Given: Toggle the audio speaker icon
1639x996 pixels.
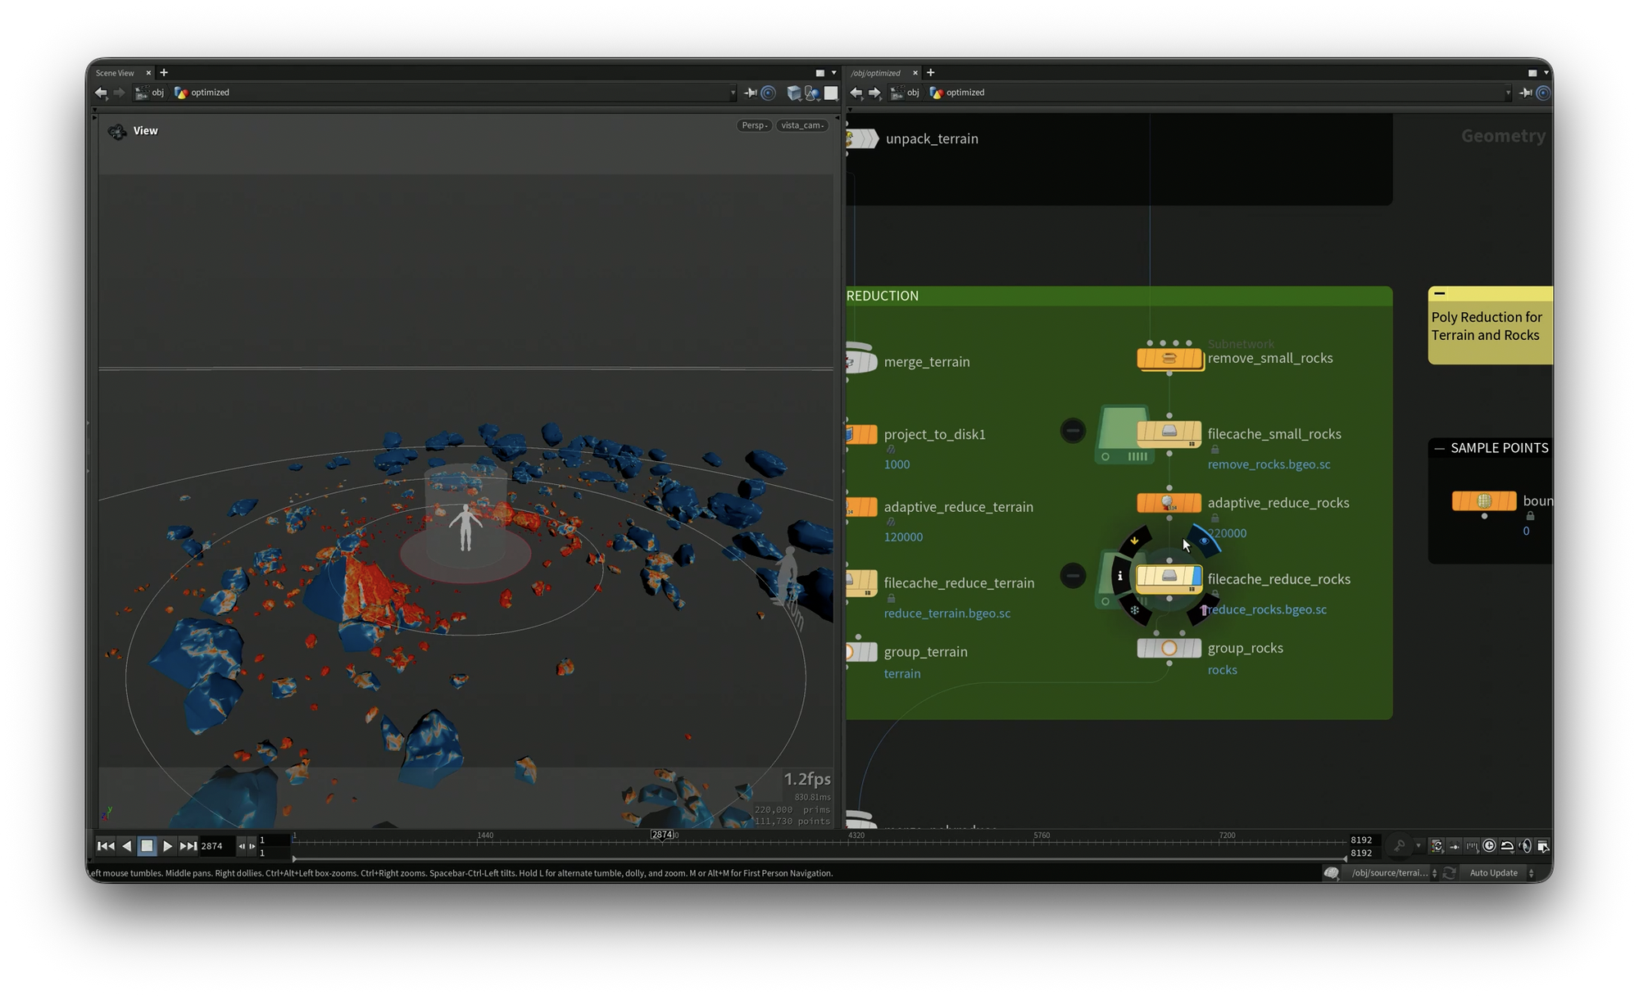Looking at the screenshot, I should pos(1525,846).
